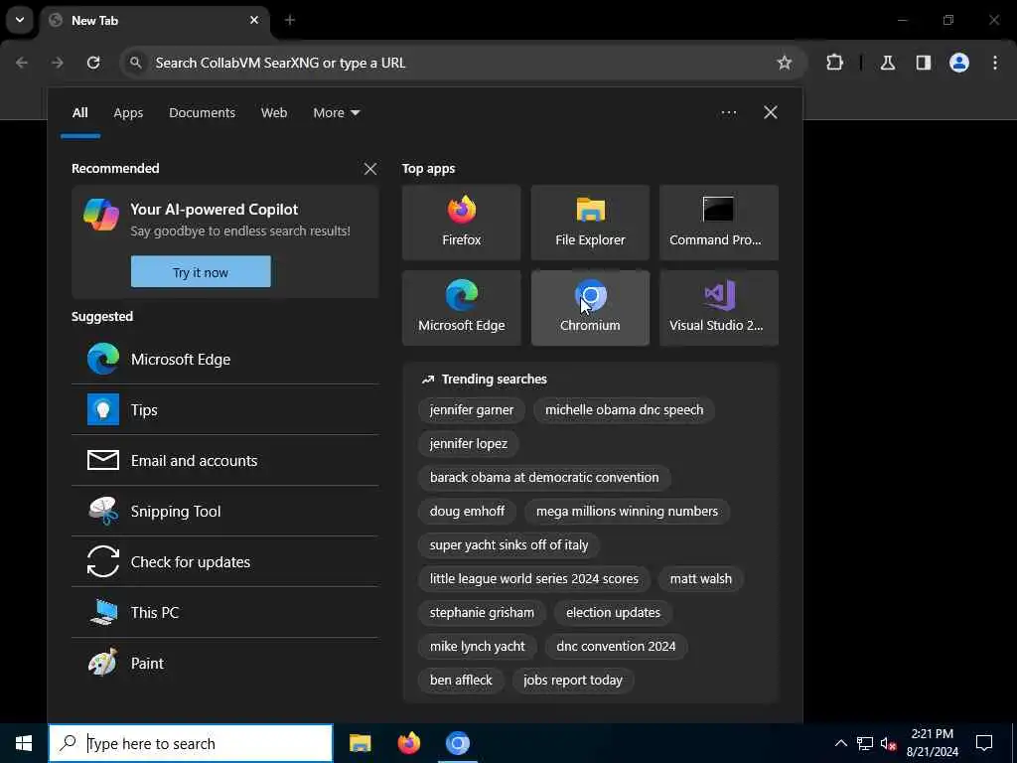Open Email and accounts settings
This screenshot has height=763, width=1017.
click(225, 460)
